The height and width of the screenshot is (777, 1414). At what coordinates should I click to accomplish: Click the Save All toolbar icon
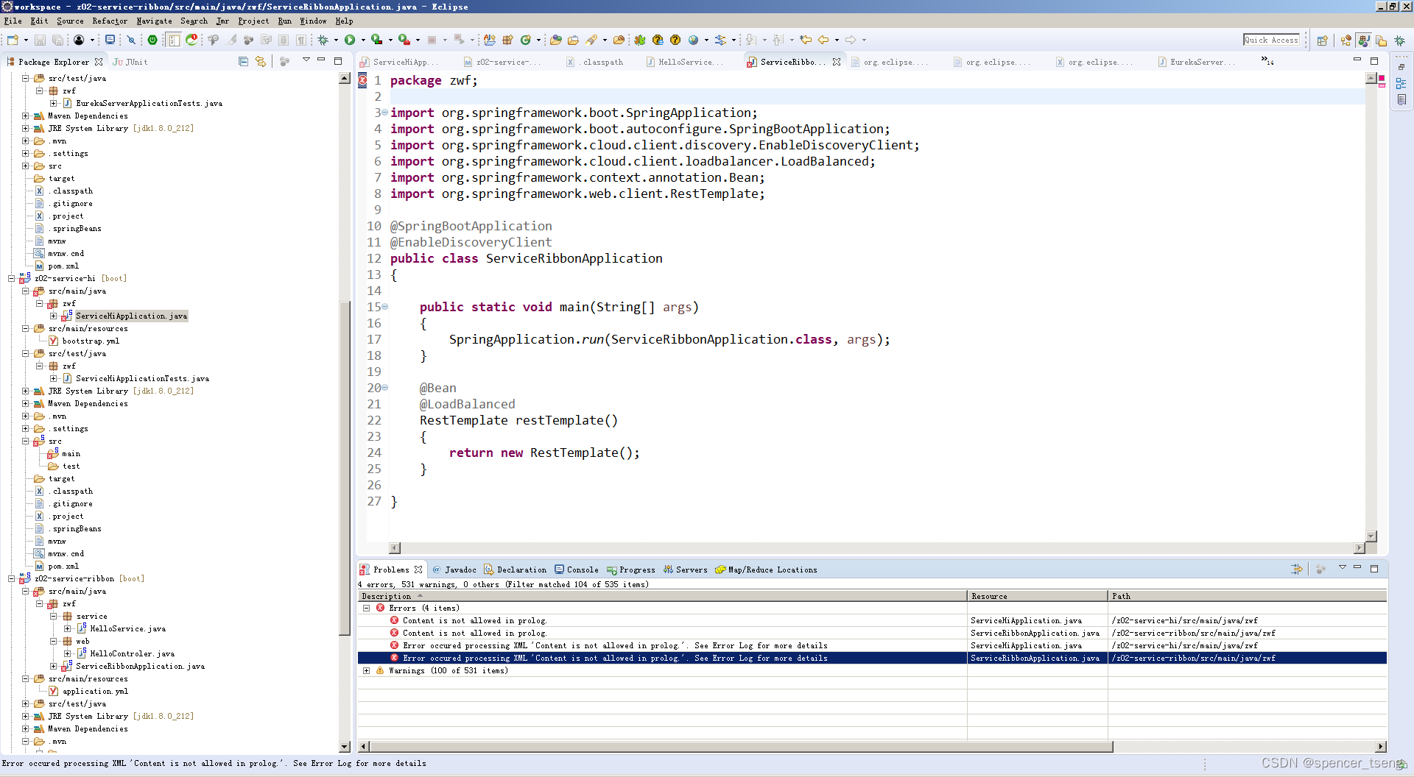[x=57, y=40]
